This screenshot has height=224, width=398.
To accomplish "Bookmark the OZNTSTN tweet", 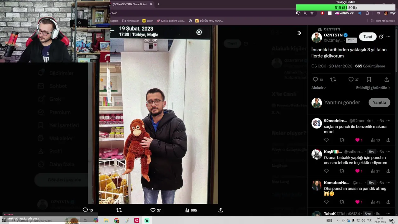I will 369,80.
